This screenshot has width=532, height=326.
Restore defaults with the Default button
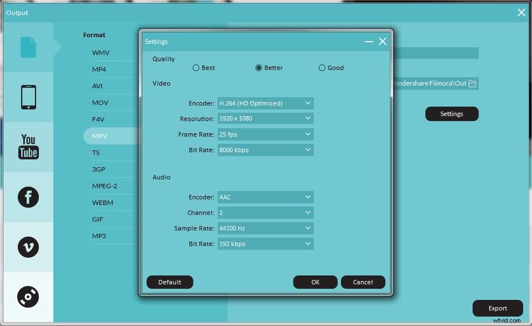(x=169, y=282)
